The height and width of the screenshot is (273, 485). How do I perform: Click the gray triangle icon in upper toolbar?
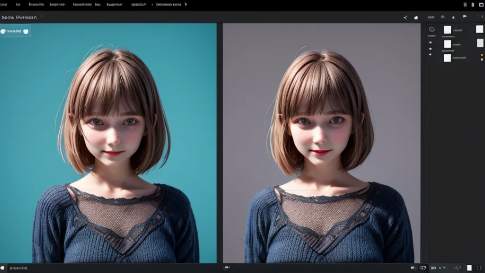(443, 17)
